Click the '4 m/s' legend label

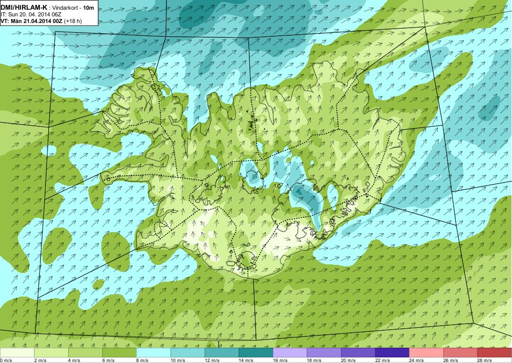(x=74, y=360)
